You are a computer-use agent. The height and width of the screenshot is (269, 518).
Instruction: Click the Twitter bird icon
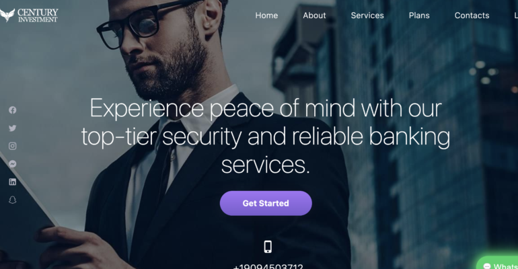coord(13,128)
